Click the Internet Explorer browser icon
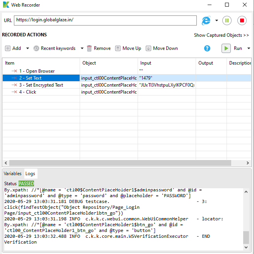Image resolution: width=254 pixels, height=254 pixels. tap(206, 20)
